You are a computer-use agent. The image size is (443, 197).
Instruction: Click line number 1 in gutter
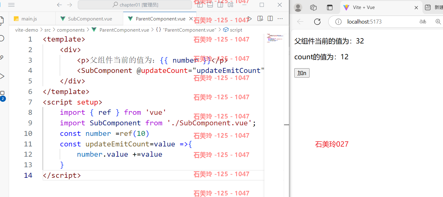[x=30, y=39]
